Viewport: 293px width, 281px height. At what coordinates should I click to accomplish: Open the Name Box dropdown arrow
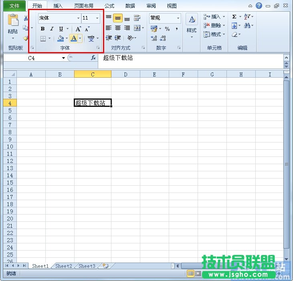tap(63, 58)
